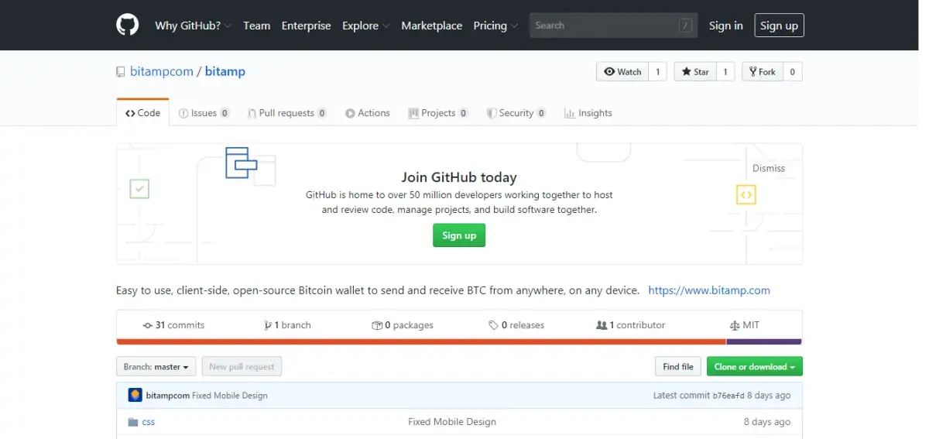Screen dimensions: 929x439
Task: Open the bitamp repository name link
Action: [x=225, y=71]
